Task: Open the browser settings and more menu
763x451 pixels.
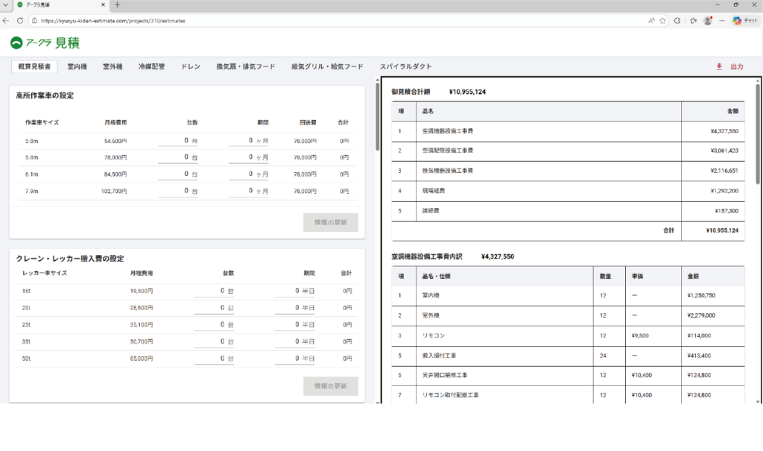Action: pyautogui.click(x=721, y=21)
